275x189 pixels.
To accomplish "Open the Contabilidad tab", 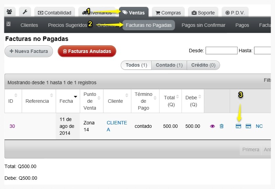I will point(55,12).
